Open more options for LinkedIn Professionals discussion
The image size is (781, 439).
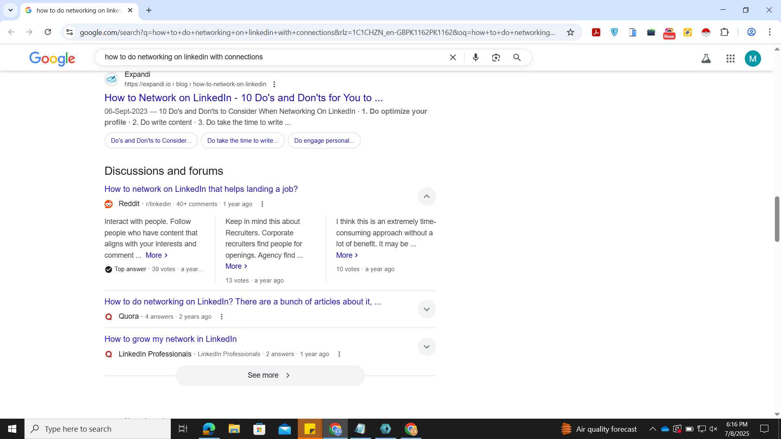click(339, 354)
